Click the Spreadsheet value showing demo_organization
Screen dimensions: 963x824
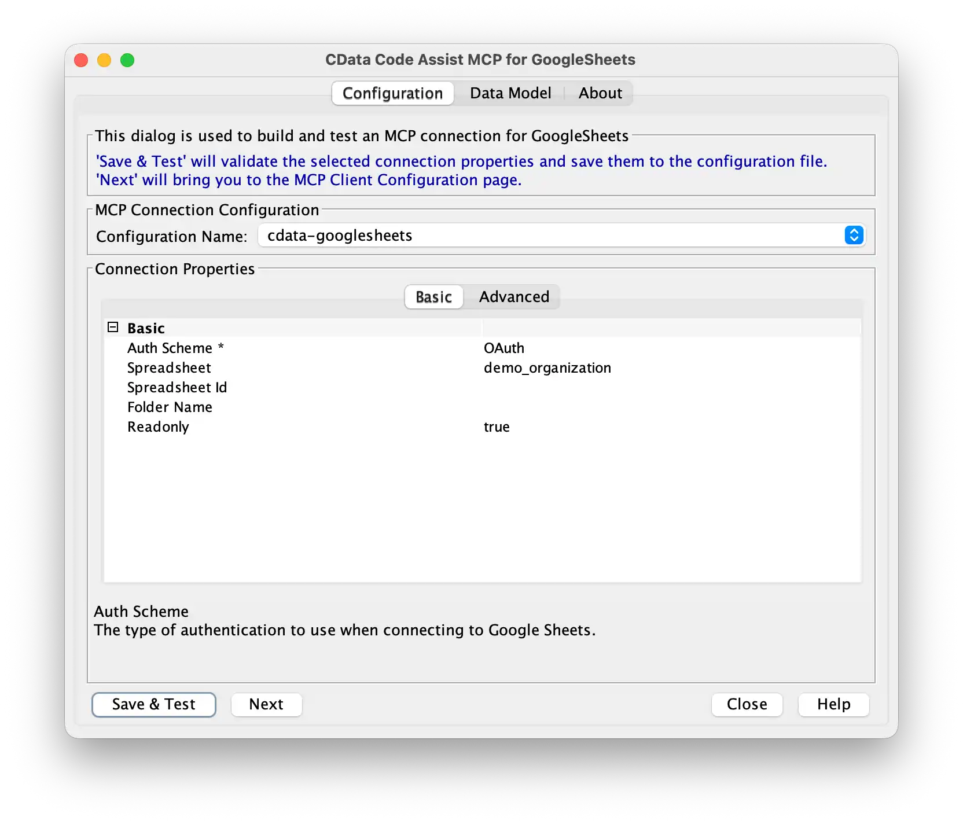pos(547,367)
